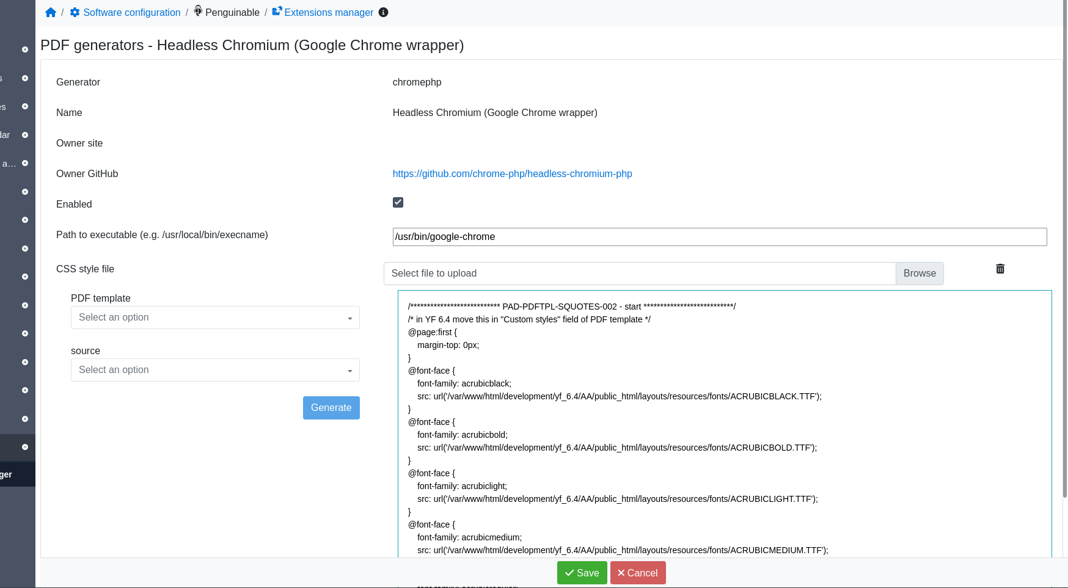Open the Software configuration breadcrumb link
The image size is (1068, 588).
131,12
